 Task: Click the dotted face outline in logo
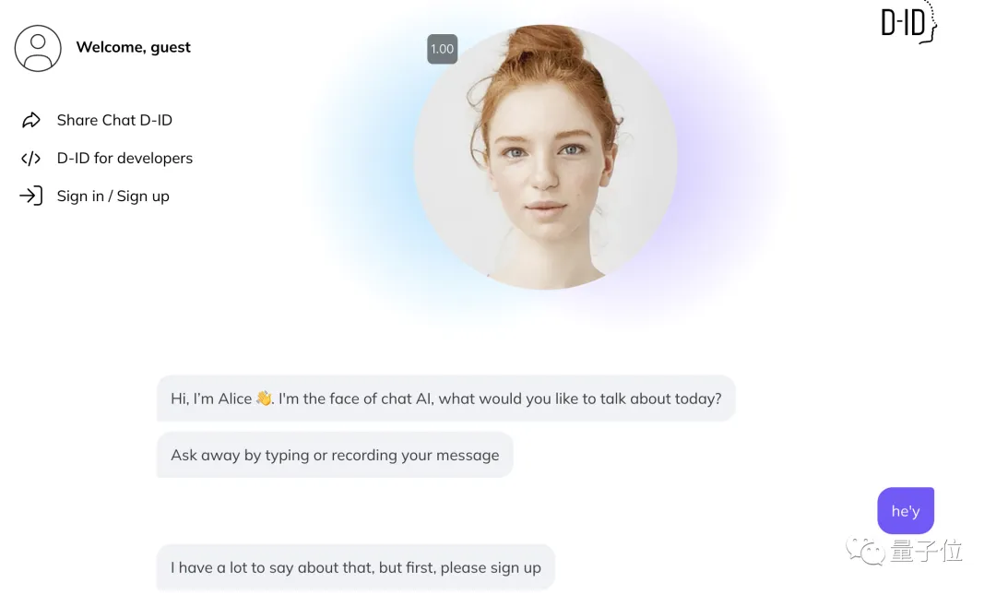pyautogui.click(x=931, y=22)
